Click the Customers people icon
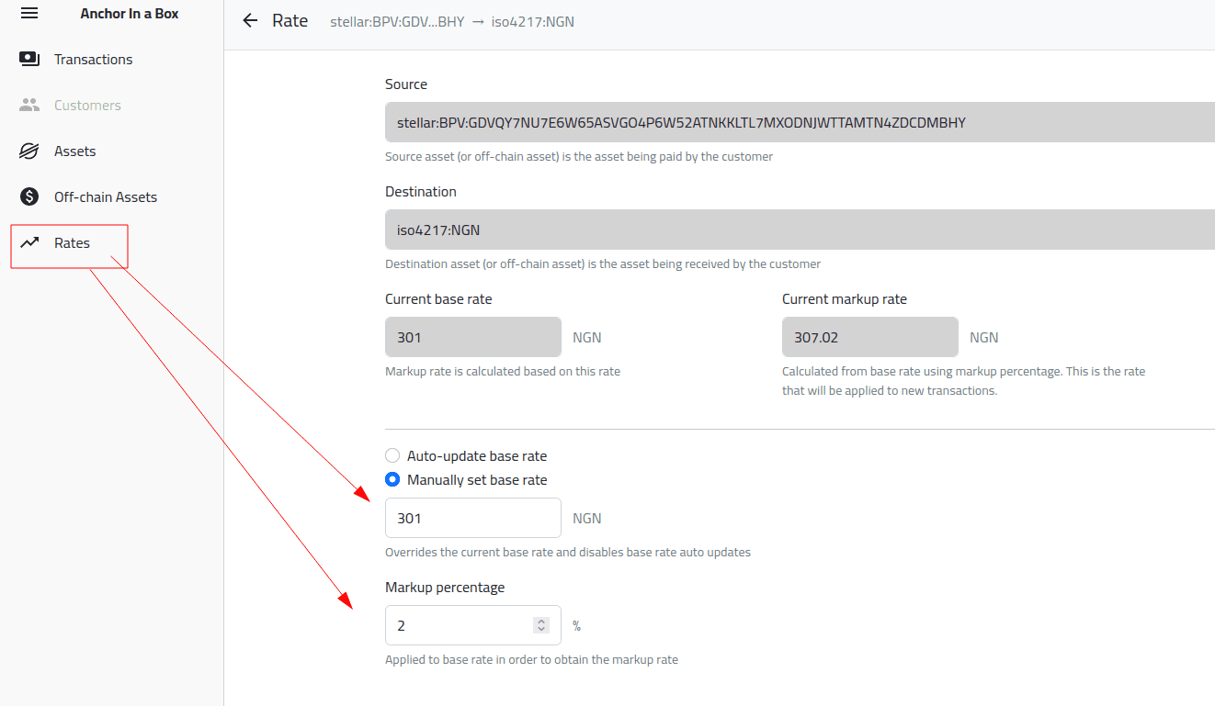1215x706 pixels. [29, 105]
